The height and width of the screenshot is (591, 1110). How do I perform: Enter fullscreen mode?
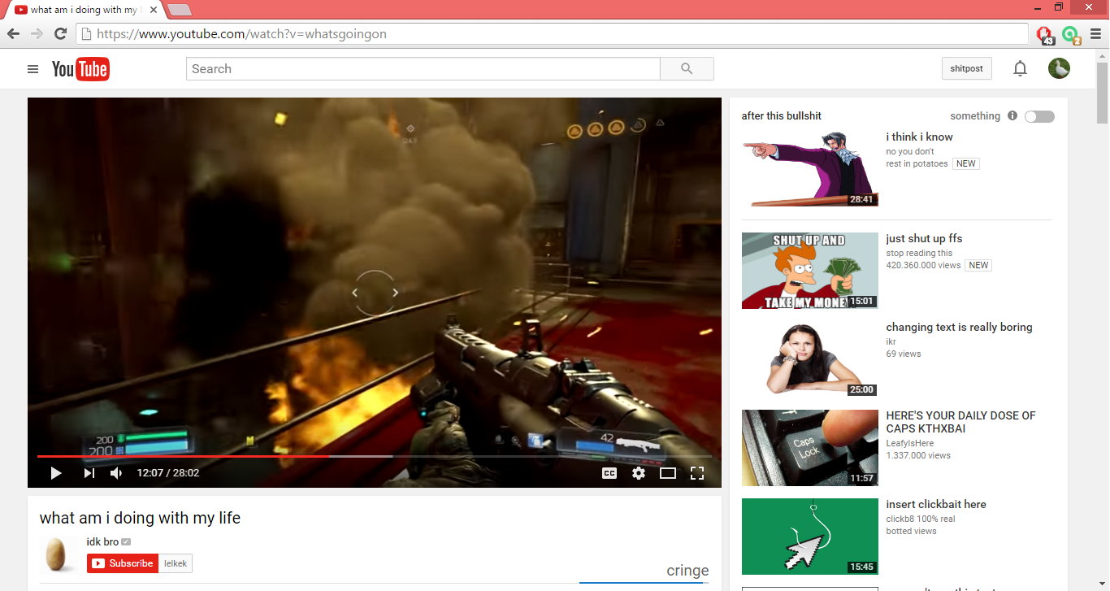(x=697, y=472)
